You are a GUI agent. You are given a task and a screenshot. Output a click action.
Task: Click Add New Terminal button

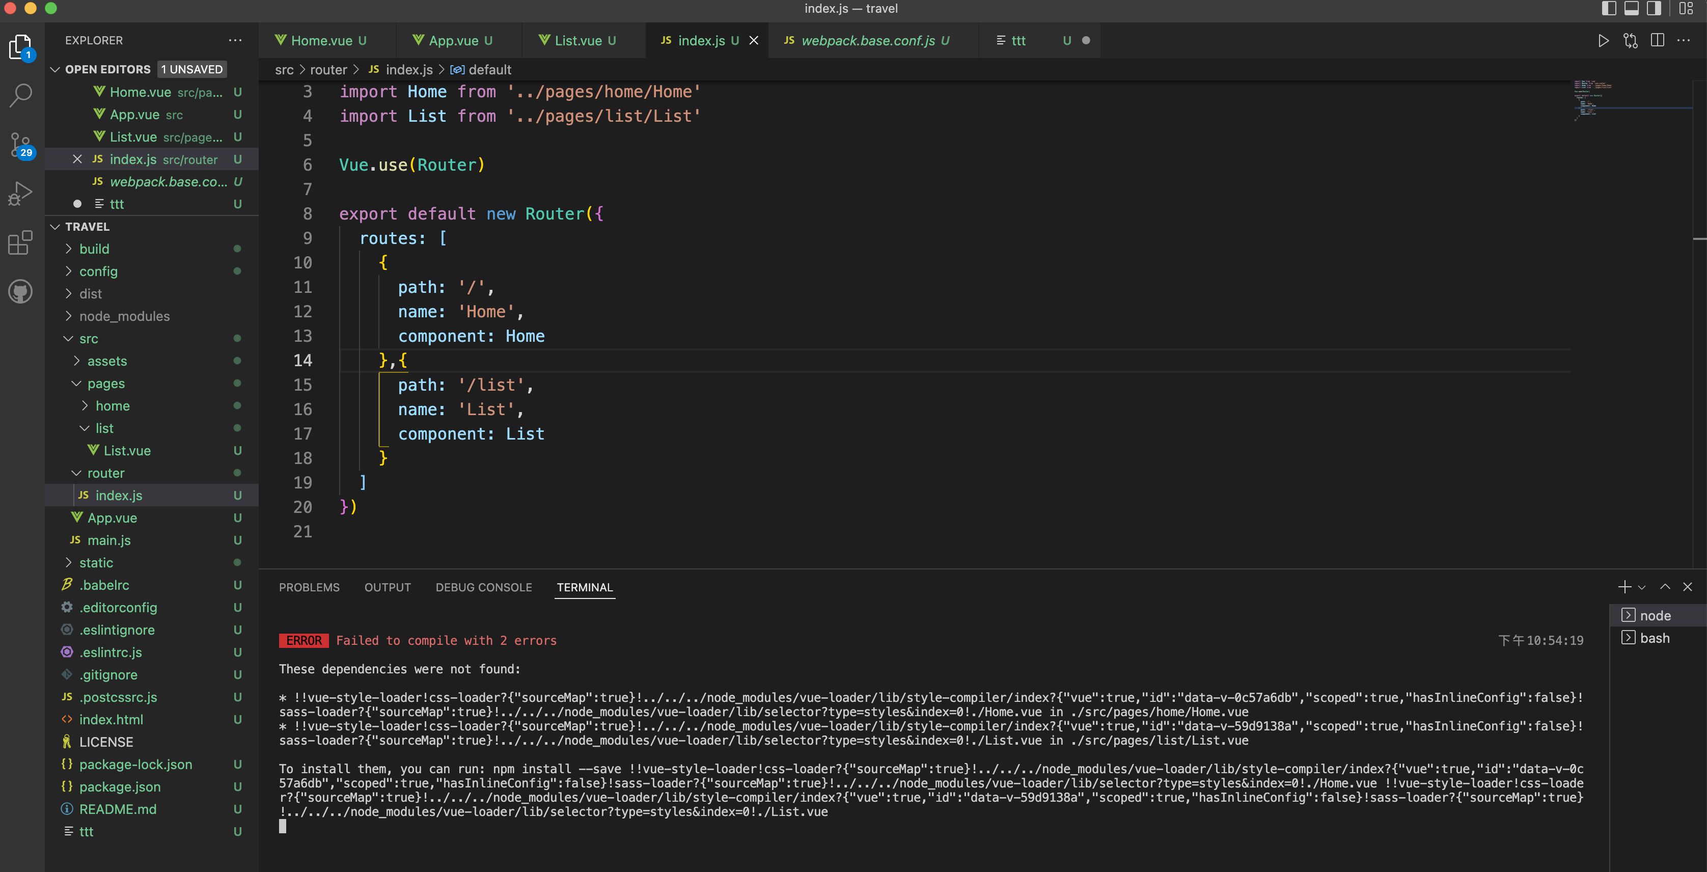coord(1625,586)
